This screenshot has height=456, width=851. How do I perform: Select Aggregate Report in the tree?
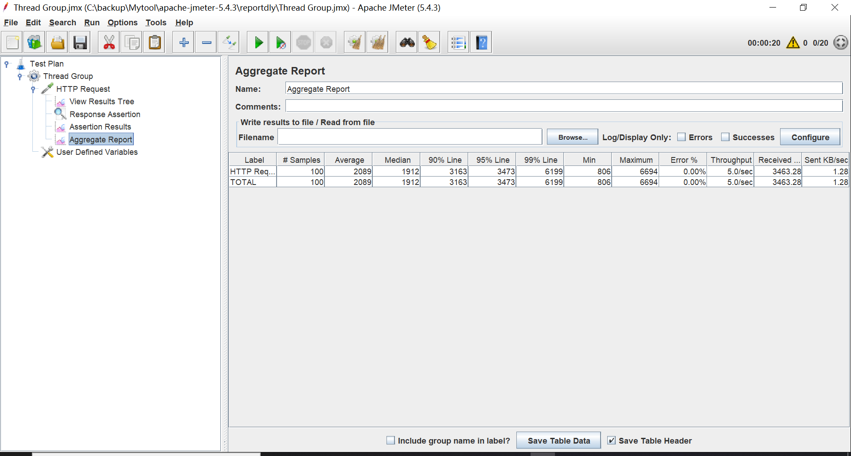click(x=101, y=140)
